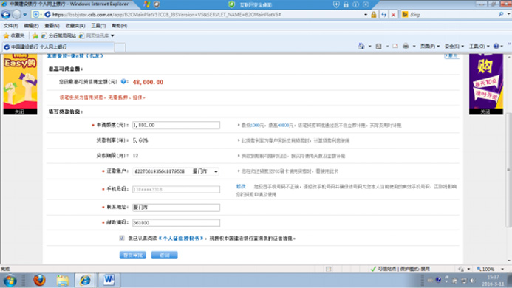
Task: Open the 文件(F) menu
Action: (x=10, y=25)
